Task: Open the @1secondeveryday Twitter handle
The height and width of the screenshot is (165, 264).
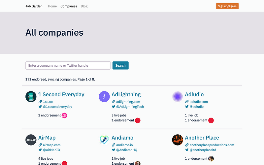Action: 57,107
